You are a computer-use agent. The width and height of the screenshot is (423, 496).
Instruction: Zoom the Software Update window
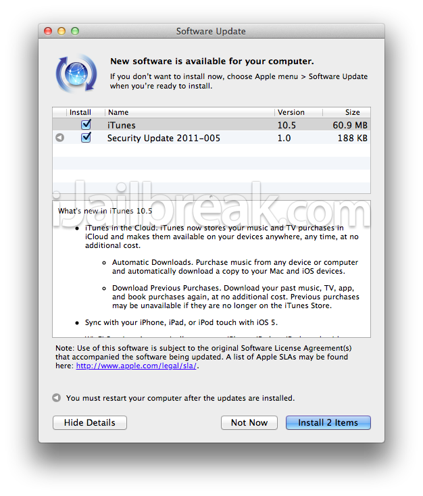[75, 31]
